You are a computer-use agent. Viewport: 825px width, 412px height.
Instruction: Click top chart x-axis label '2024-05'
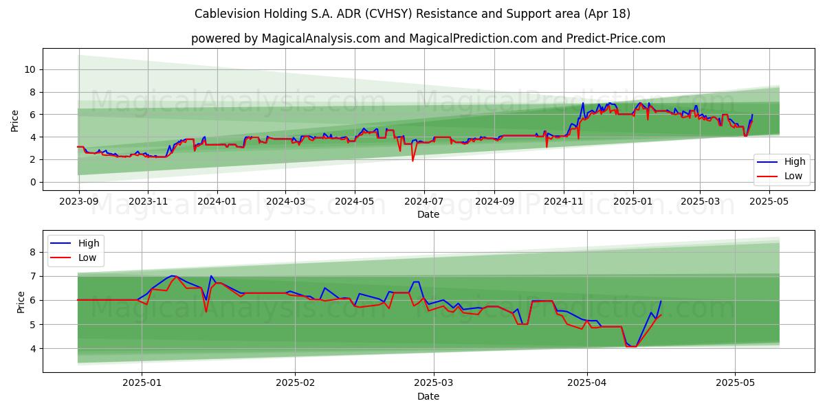[355, 202]
